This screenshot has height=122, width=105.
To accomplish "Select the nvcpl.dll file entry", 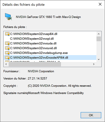I will [32, 39].
